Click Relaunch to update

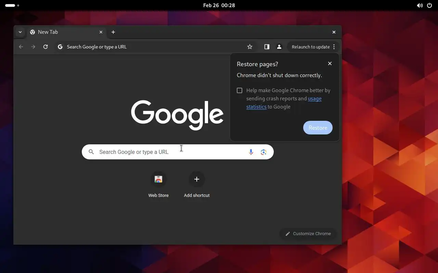tap(311, 47)
